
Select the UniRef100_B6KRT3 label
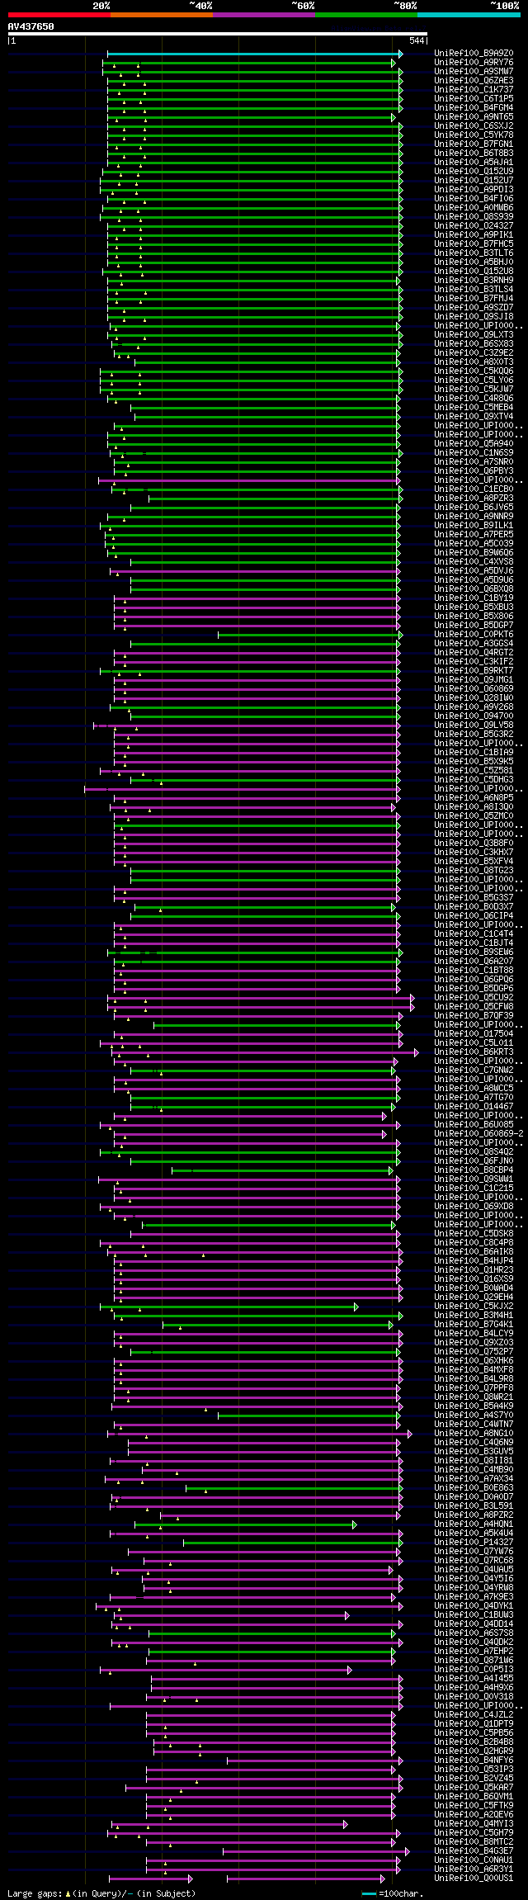474,1052
